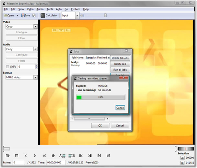Open the Custom menu

tap(75, 9)
